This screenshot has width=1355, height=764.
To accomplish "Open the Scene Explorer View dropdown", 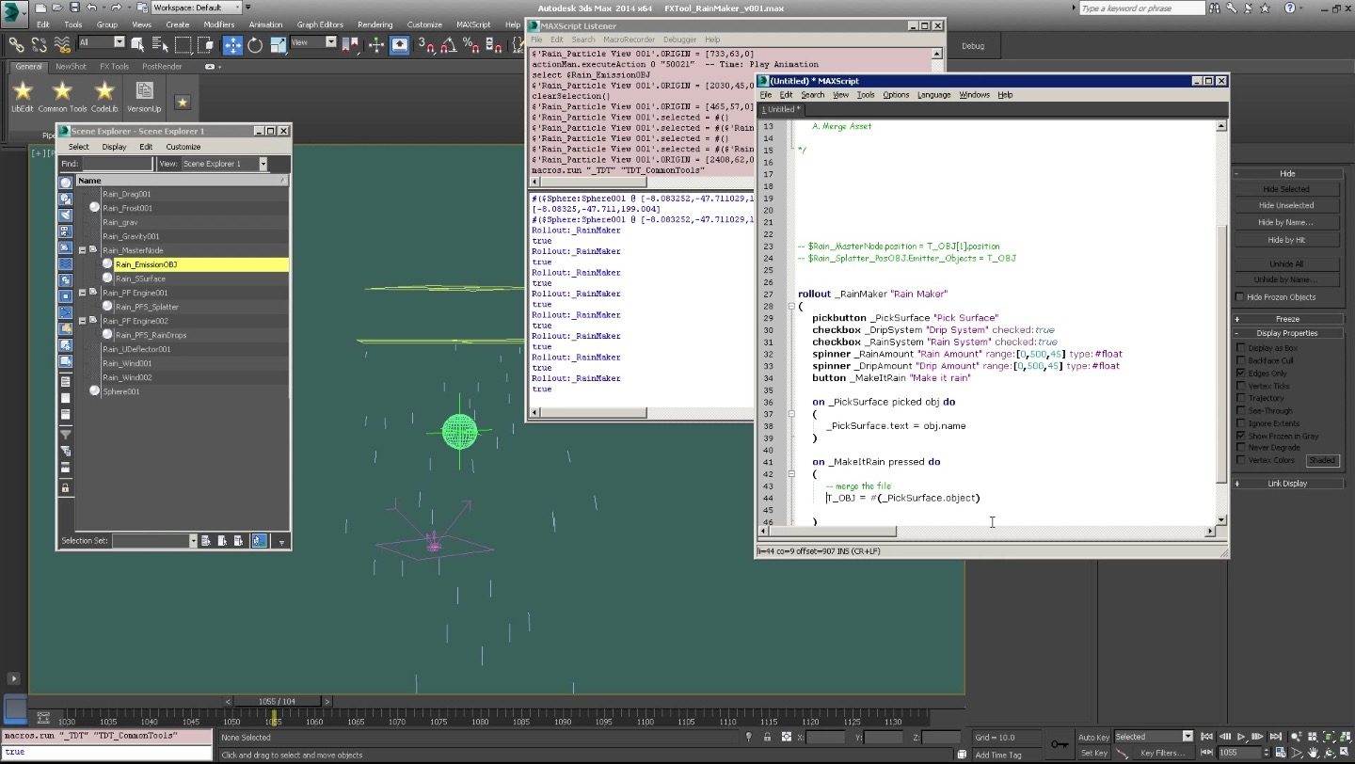I will tap(224, 164).
